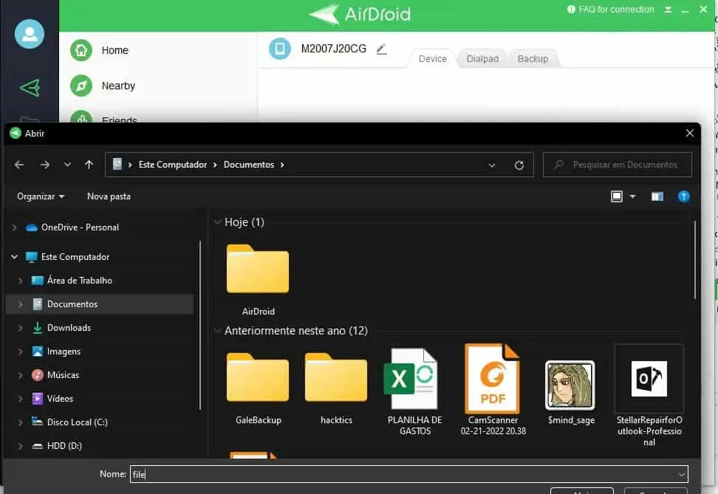Open the Organizar menu
Screen dimensions: 718x494
(x=41, y=196)
